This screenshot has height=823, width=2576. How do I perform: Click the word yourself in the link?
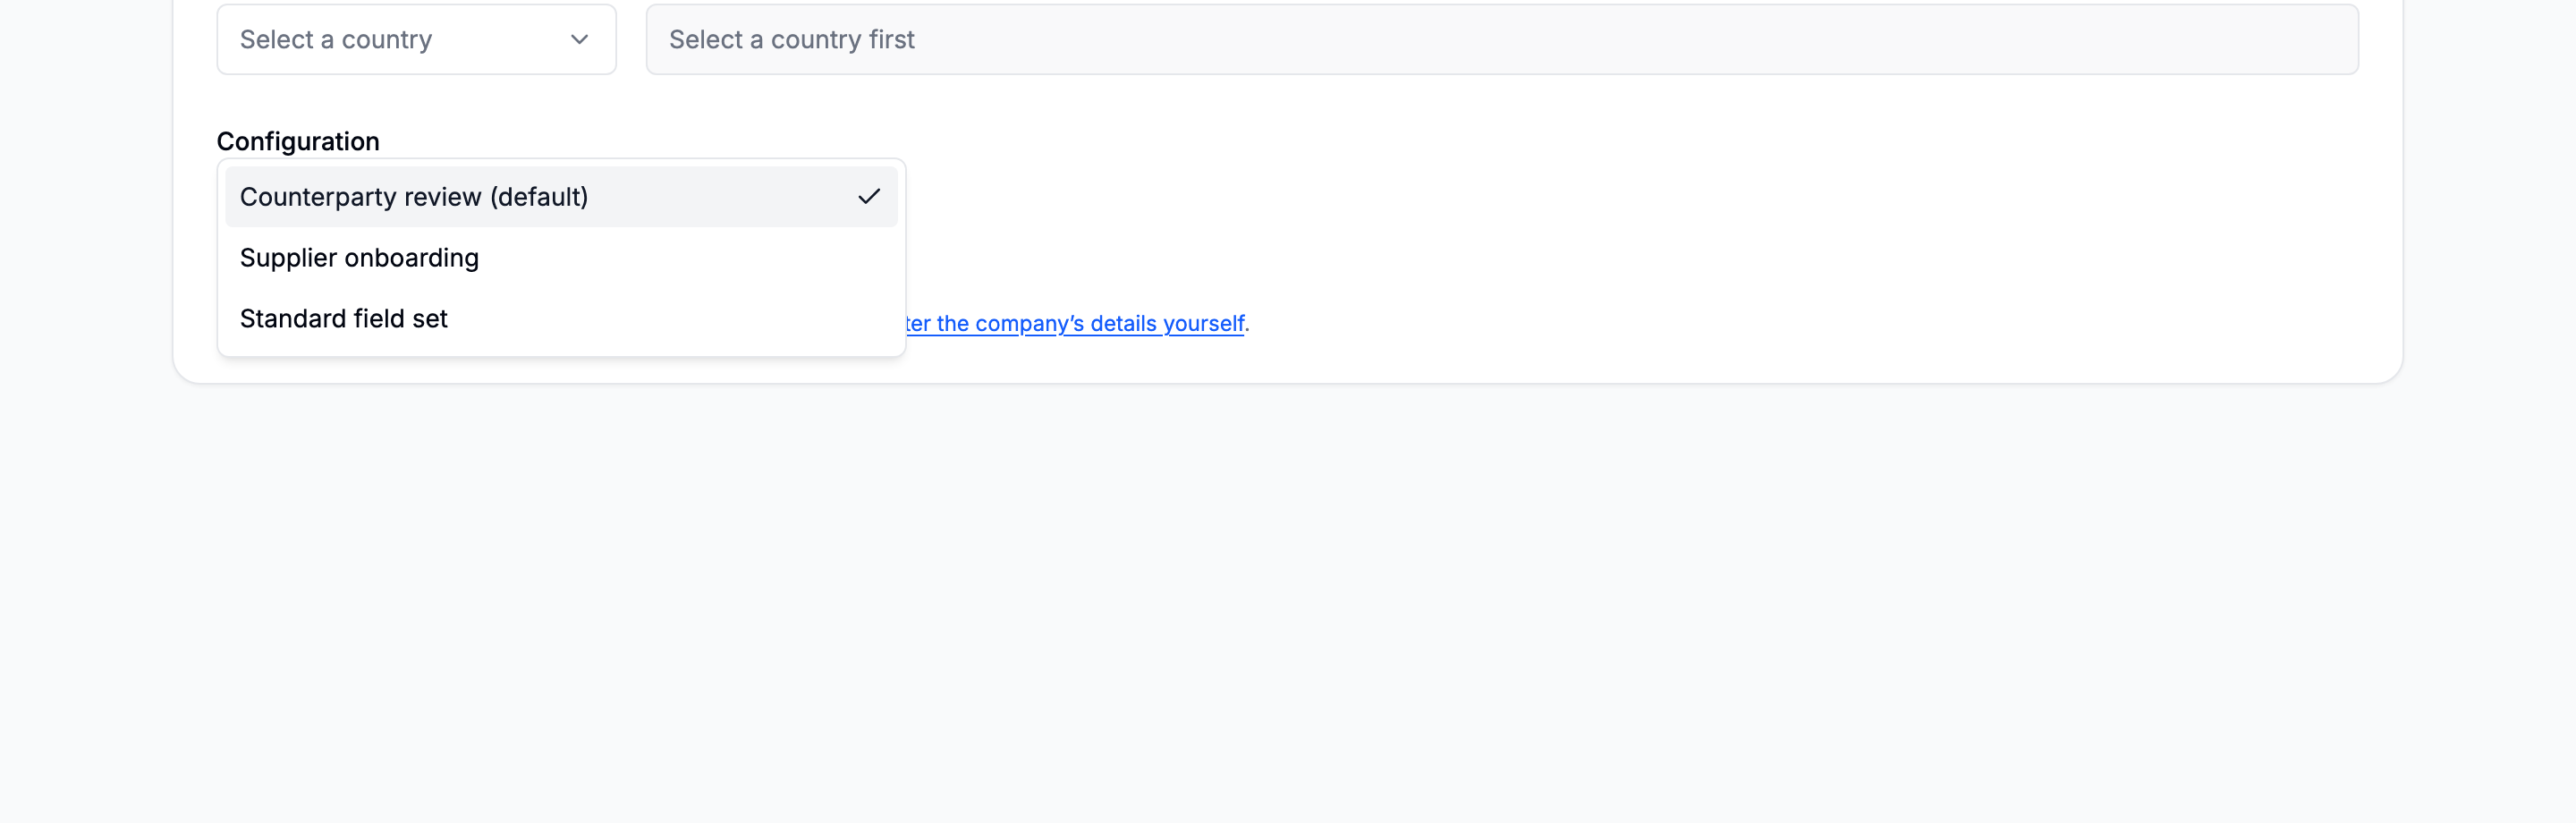click(x=1204, y=324)
